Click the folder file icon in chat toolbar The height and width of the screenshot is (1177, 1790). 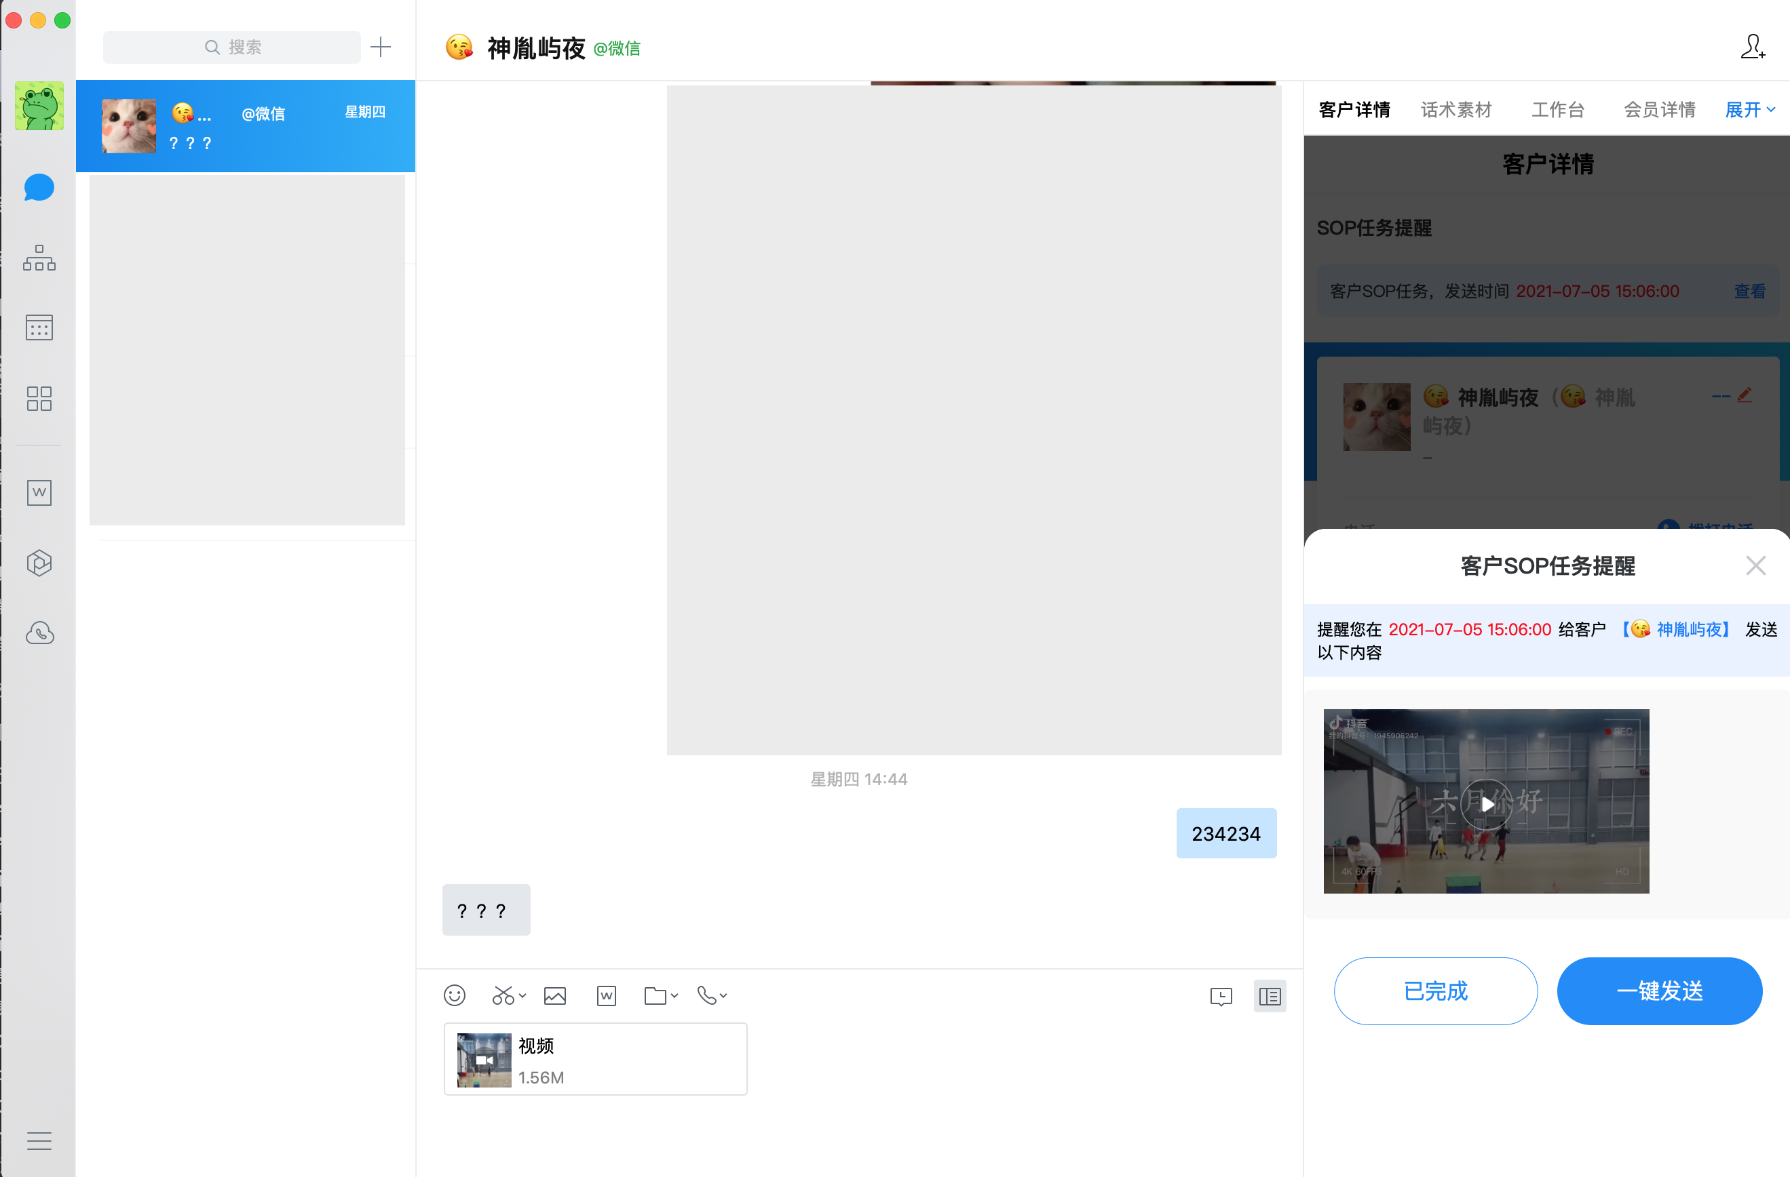point(655,995)
